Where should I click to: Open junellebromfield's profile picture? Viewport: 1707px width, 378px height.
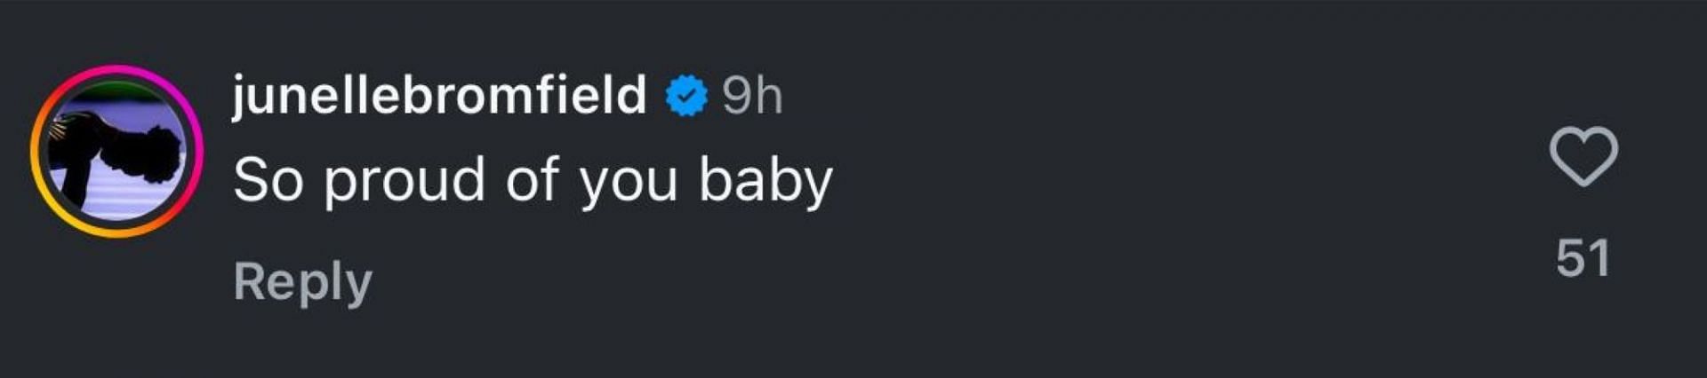116,151
